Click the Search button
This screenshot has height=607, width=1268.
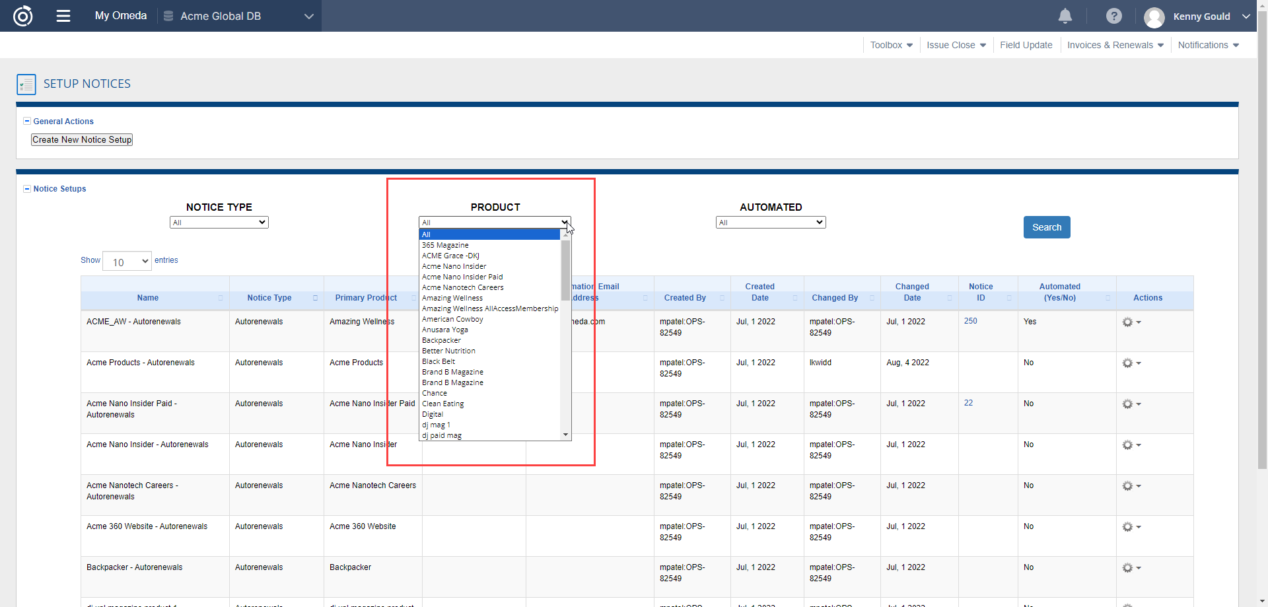1046,227
